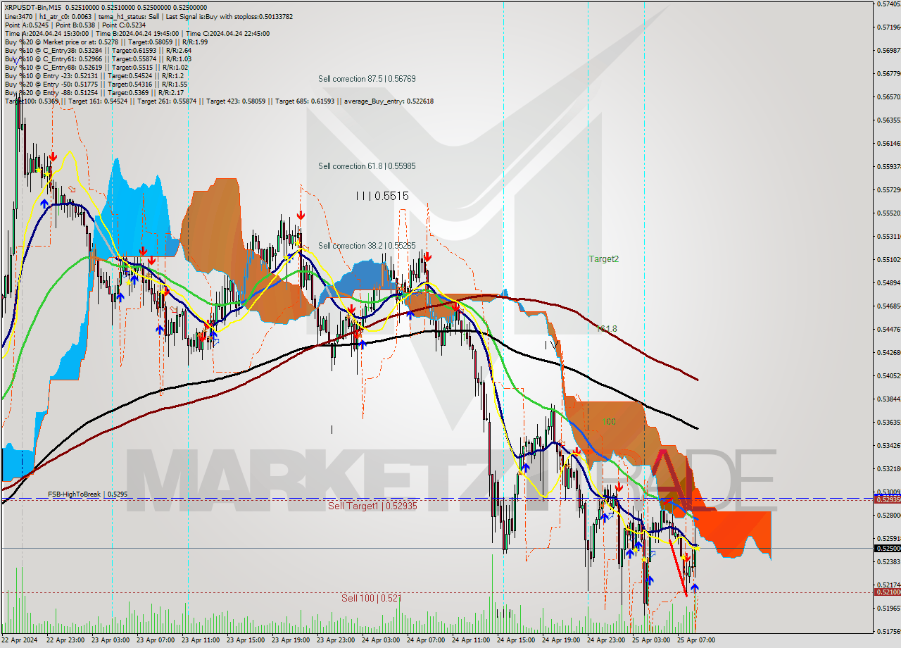
Task: Click the '24 Apr 19:00' time label
Action: 562,641
